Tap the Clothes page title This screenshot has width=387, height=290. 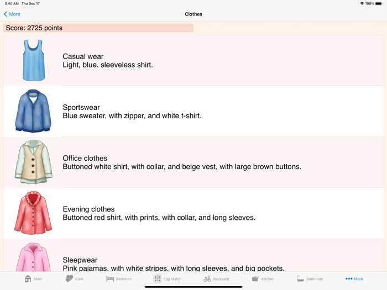[193, 14]
